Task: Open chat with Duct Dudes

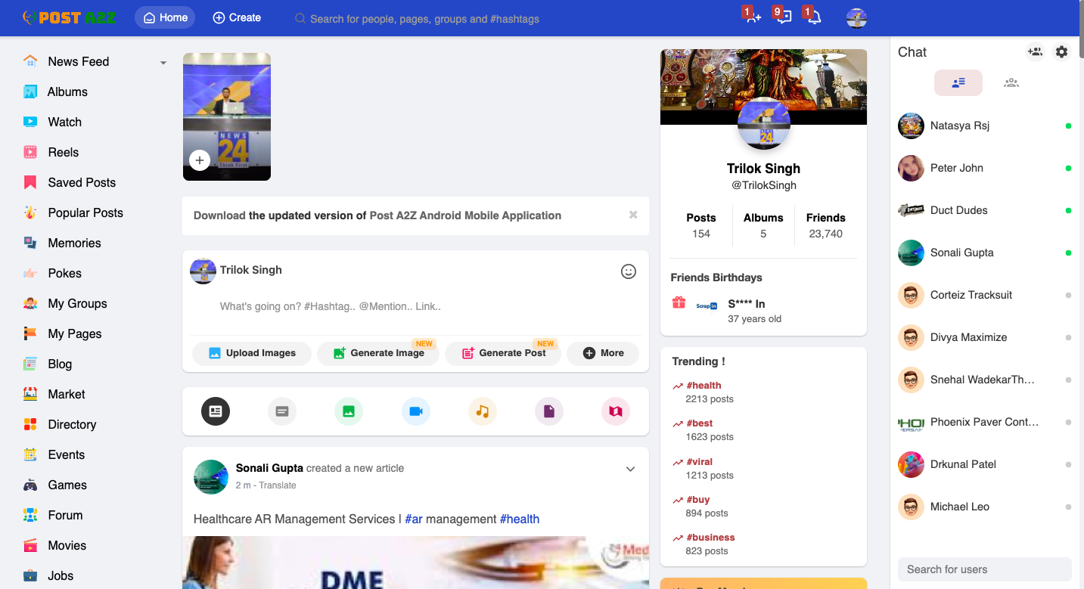Action: (986, 210)
